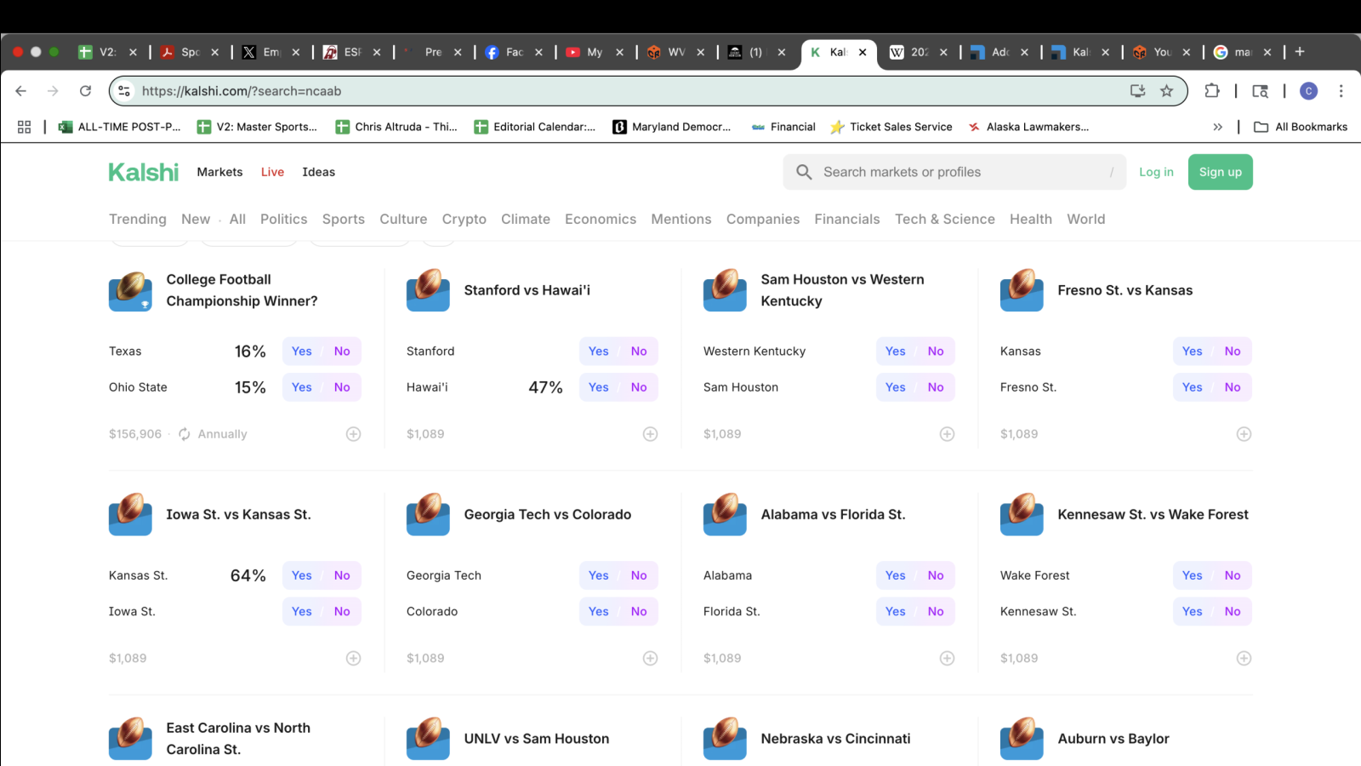Screen dimensions: 1361x766
Task: Click plus icon on Alabama vs Florida St. card
Action: [x=947, y=658]
